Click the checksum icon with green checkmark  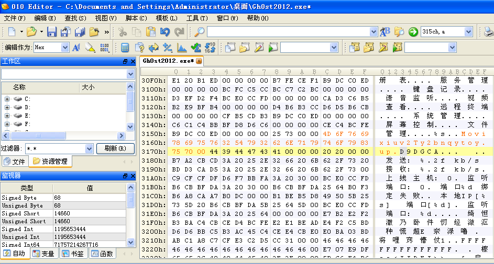(196, 48)
